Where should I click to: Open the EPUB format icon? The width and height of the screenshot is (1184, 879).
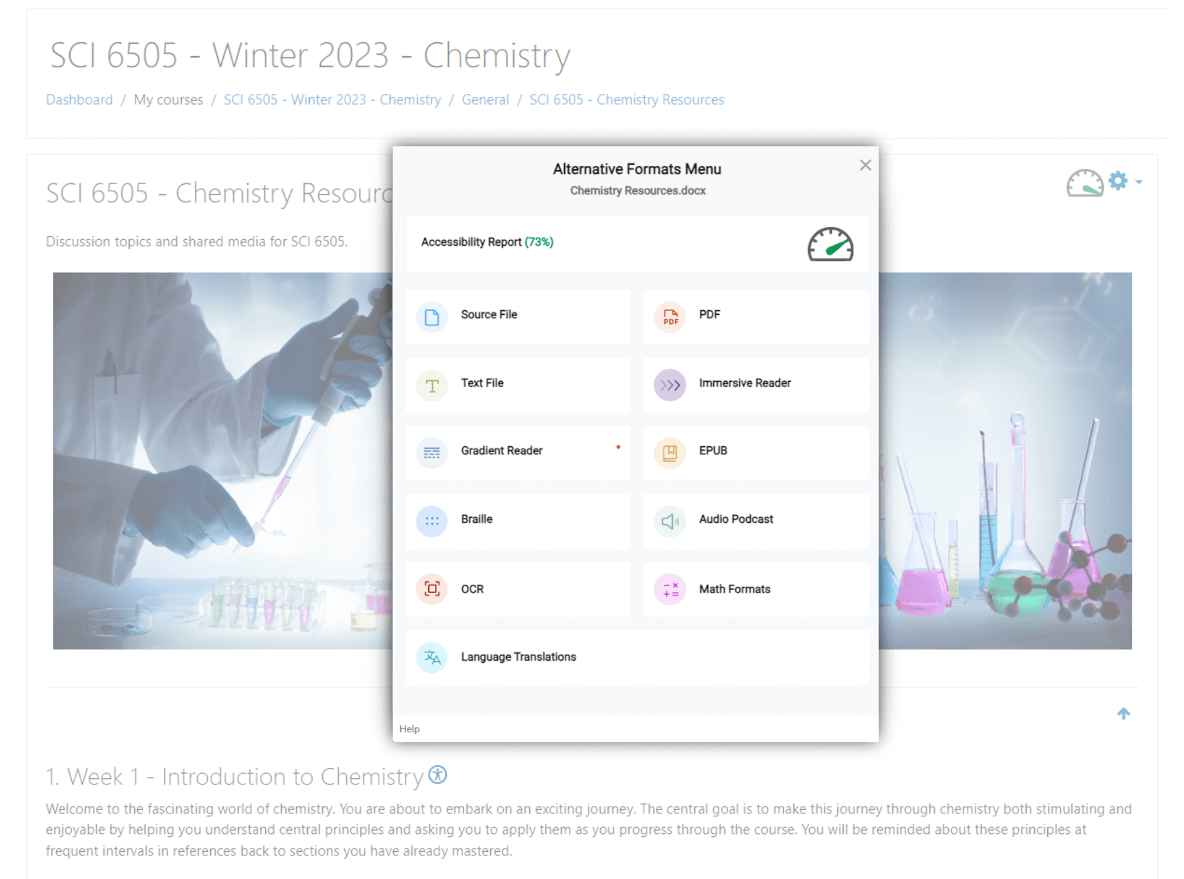click(x=670, y=452)
